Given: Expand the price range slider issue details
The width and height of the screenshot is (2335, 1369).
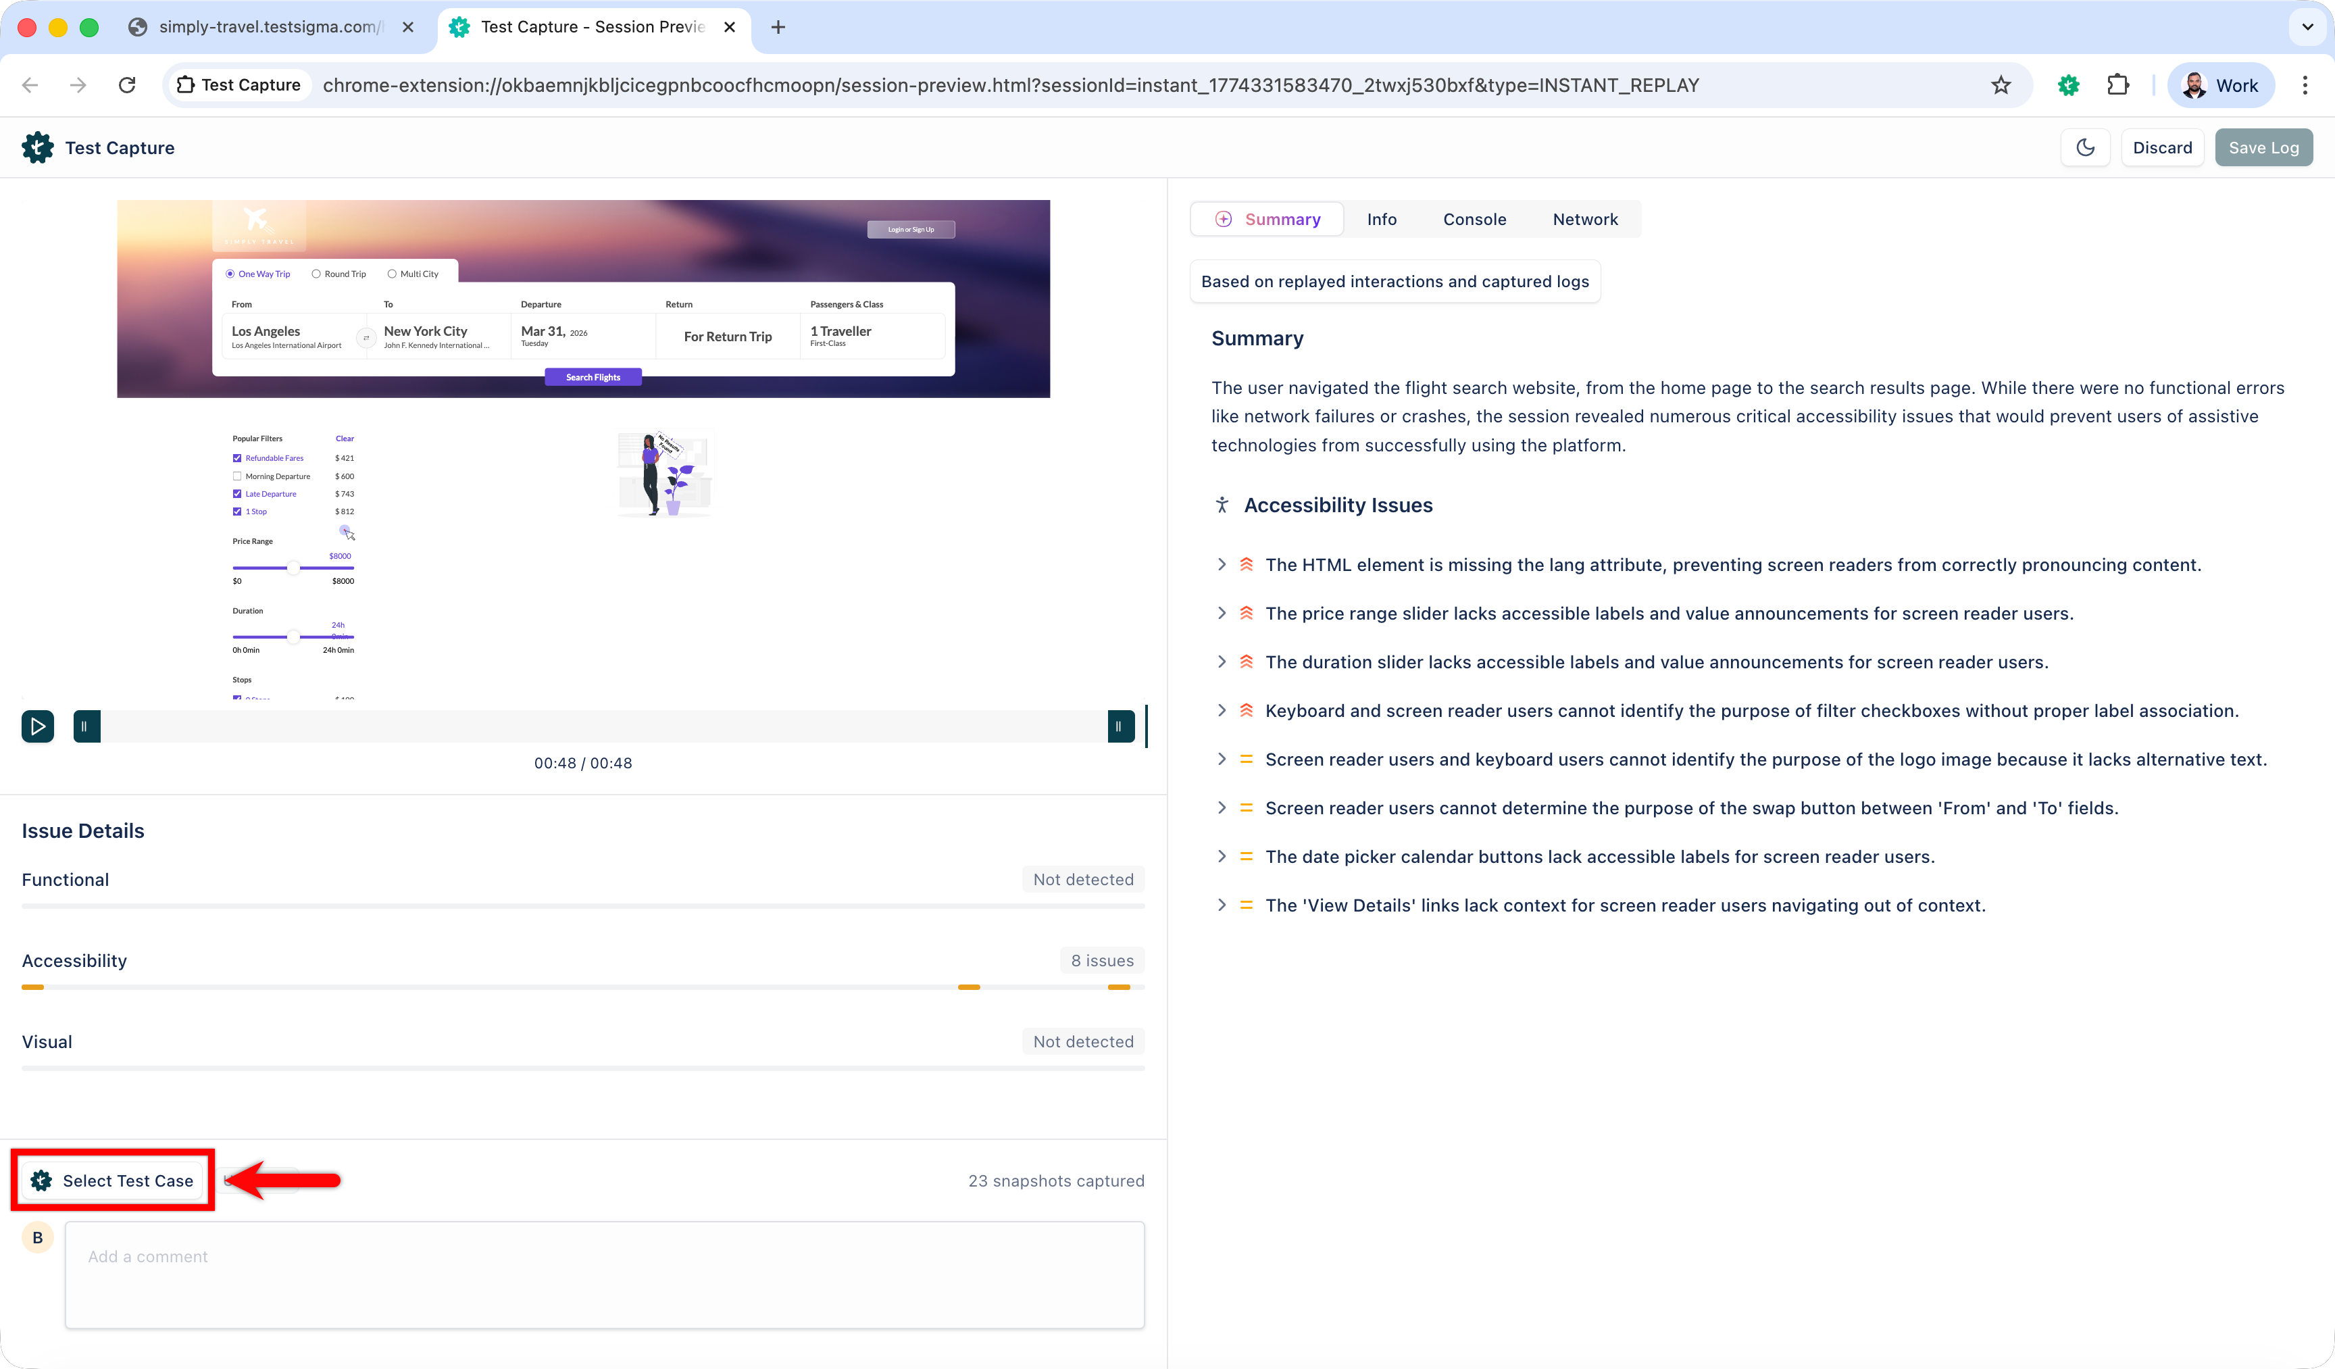Looking at the screenshot, I should (x=1222, y=613).
